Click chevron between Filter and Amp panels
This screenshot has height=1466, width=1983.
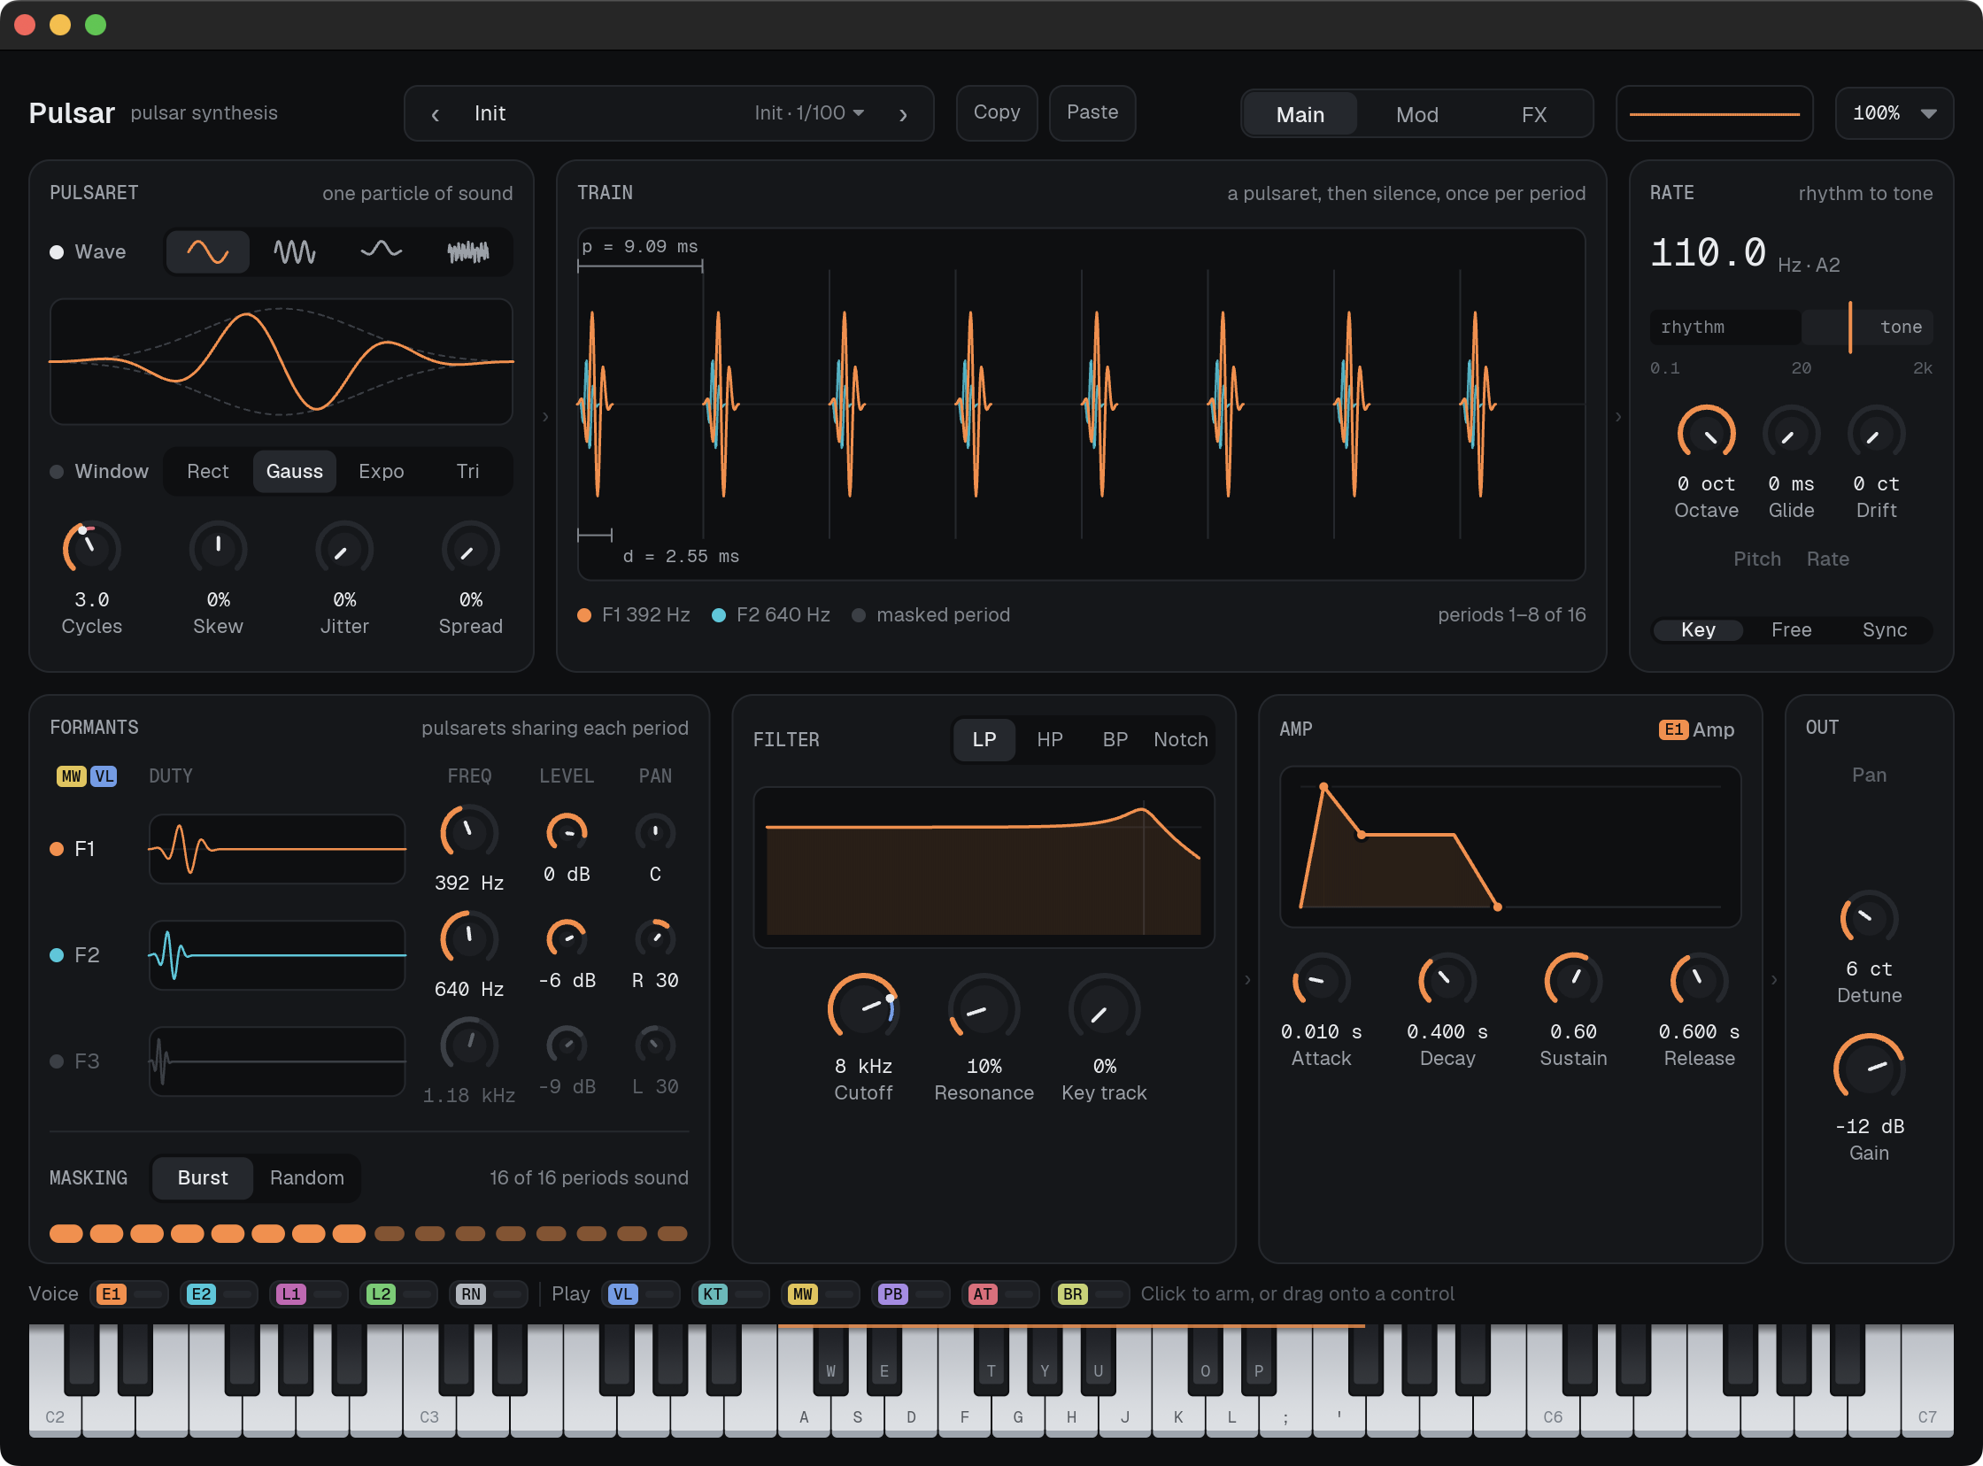[1247, 980]
